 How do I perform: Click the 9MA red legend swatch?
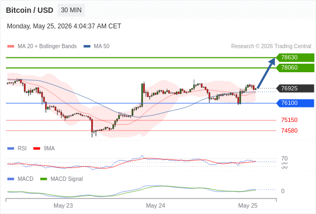pos(36,149)
